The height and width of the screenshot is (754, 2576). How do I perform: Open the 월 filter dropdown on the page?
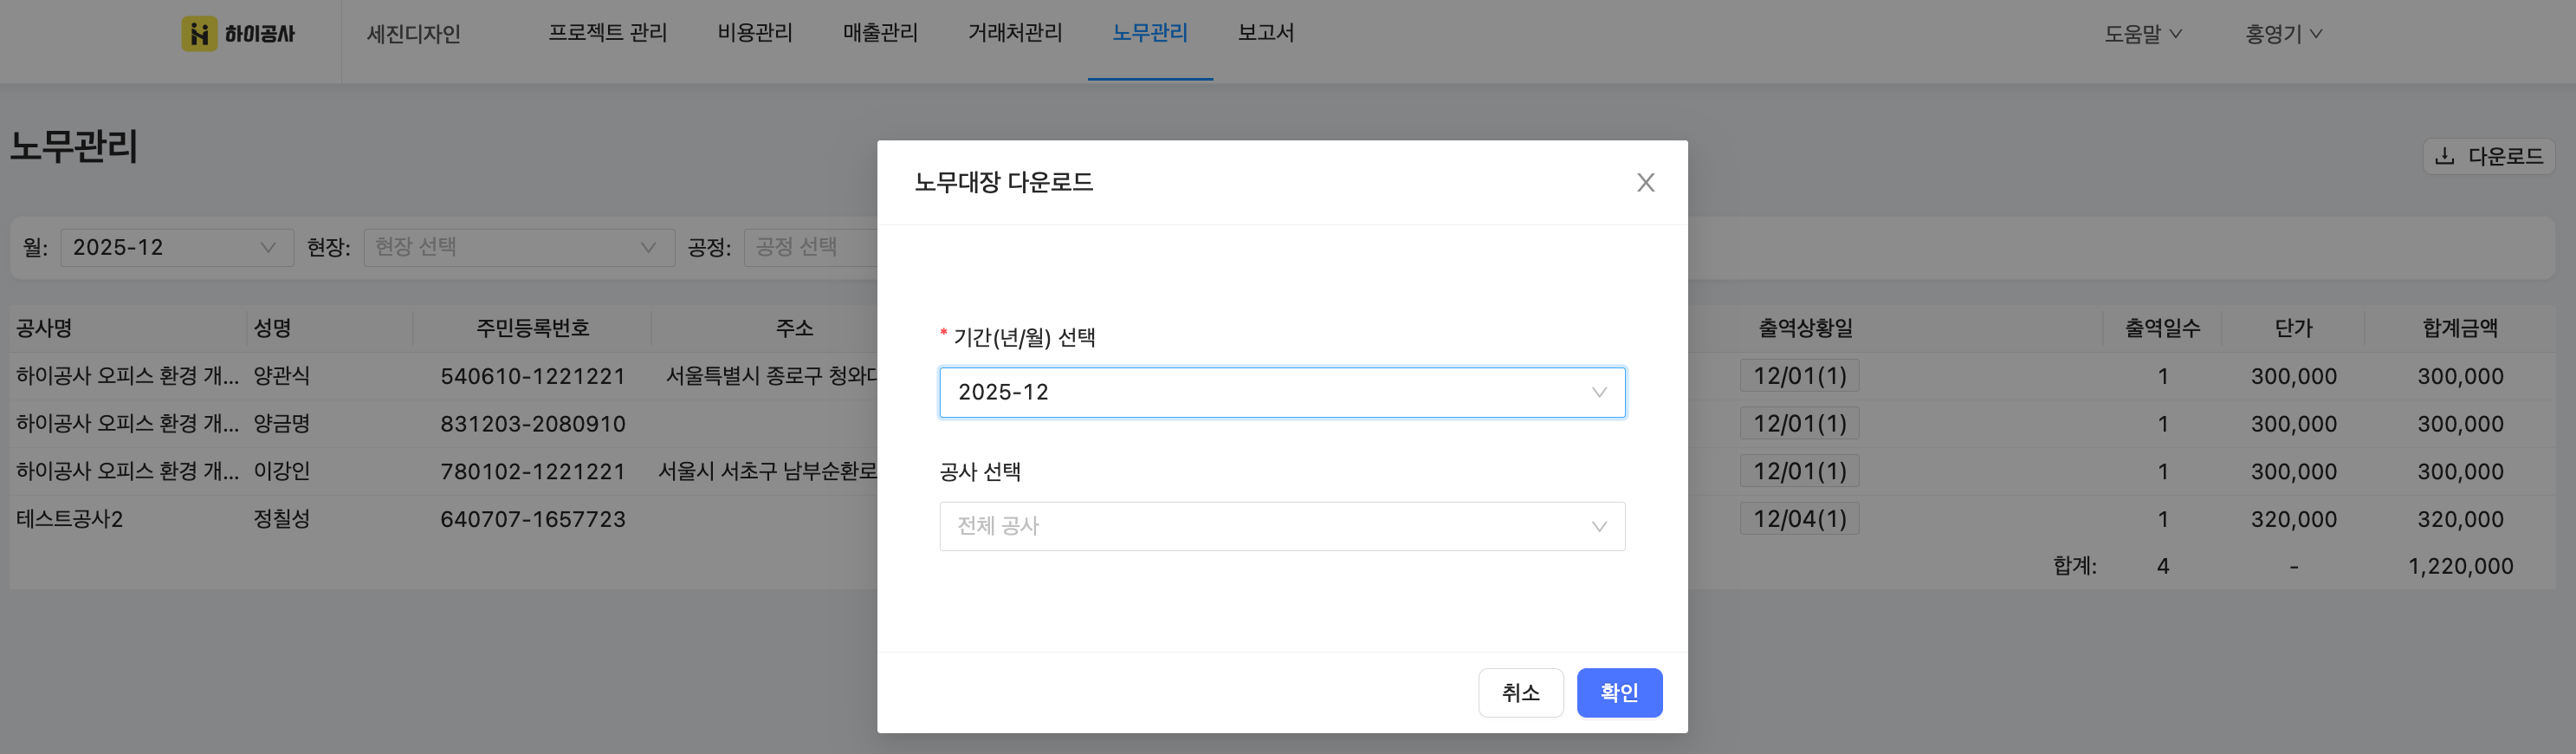click(x=176, y=247)
